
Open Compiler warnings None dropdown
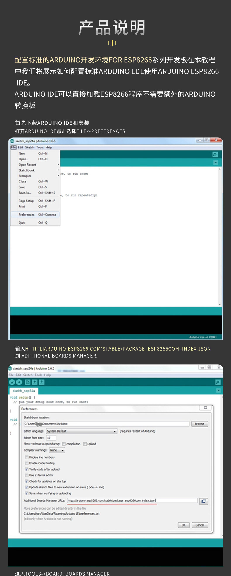(57, 450)
